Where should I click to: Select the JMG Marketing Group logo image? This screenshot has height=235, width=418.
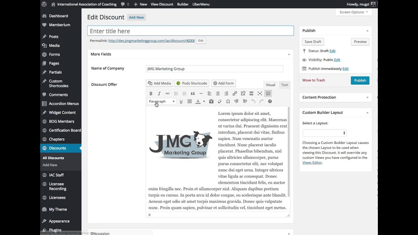181,145
